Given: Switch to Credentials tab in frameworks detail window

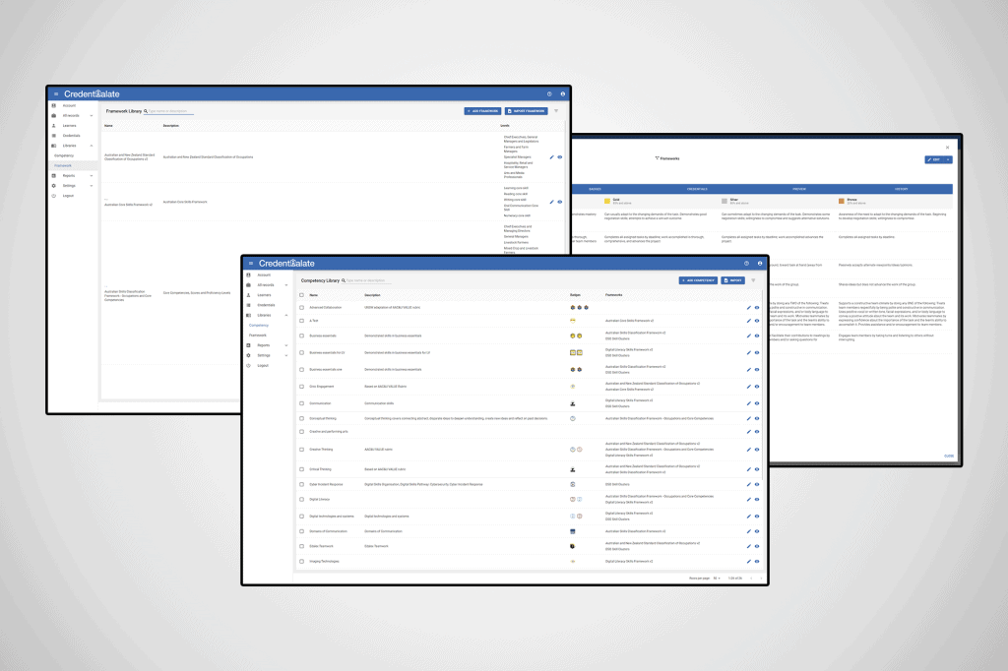Looking at the screenshot, I should [x=697, y=189].
